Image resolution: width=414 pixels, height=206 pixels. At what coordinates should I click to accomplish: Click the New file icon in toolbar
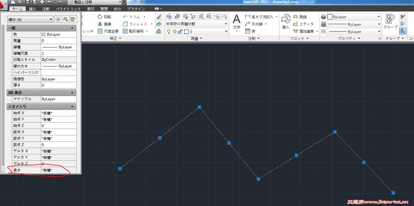click(13, 2)
